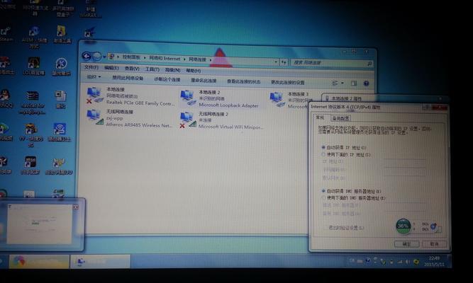Expand the breadcrumb arrow after 网络连接

pyautogui.click(x=210, y=60)
